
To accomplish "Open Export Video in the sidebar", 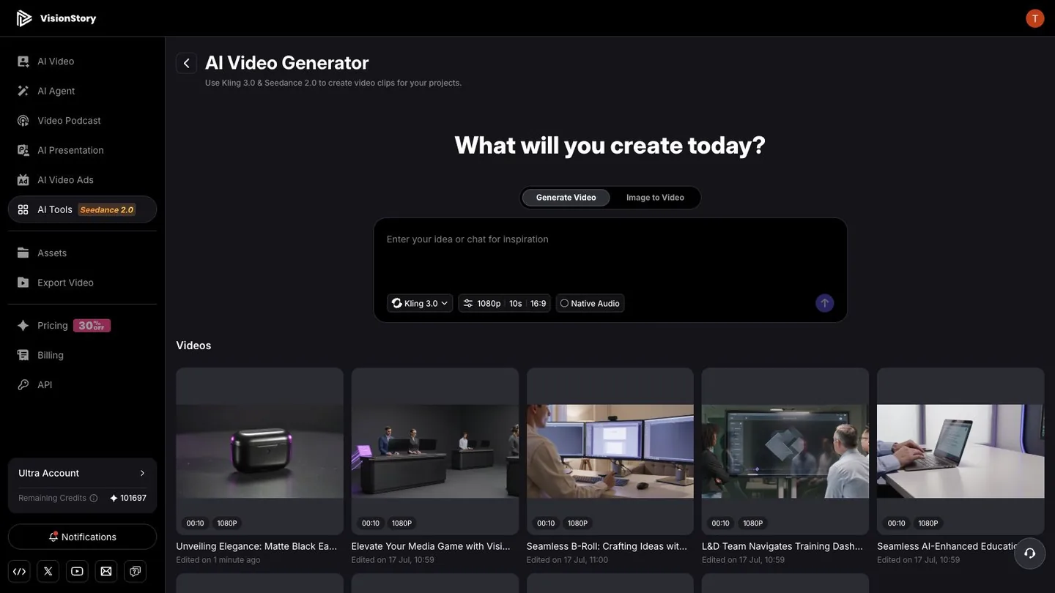I will pos(82,283).
